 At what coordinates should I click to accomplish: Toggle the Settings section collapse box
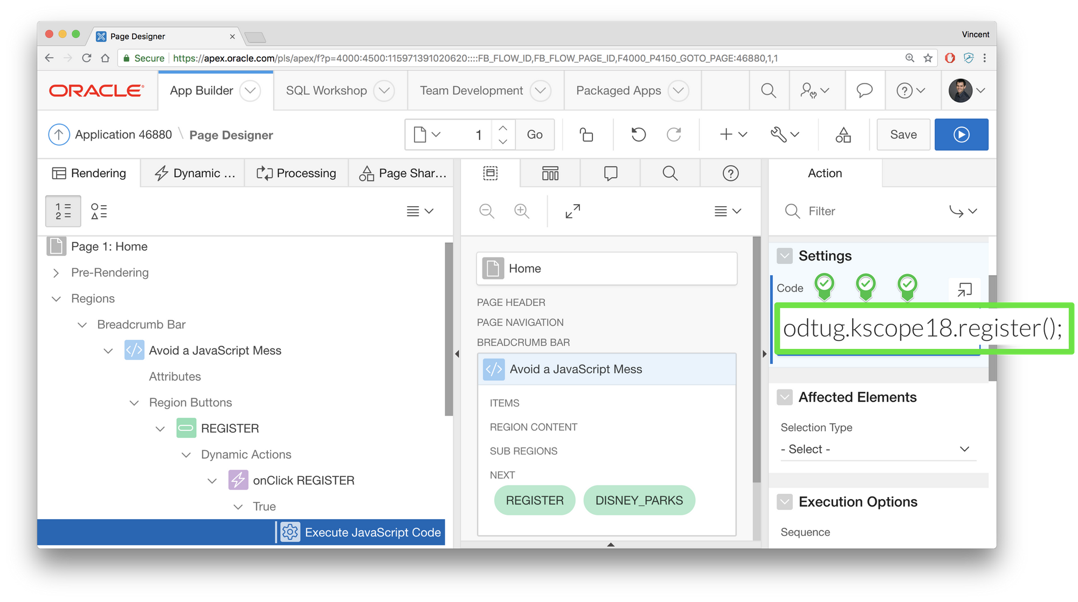(x=785, y=256)
